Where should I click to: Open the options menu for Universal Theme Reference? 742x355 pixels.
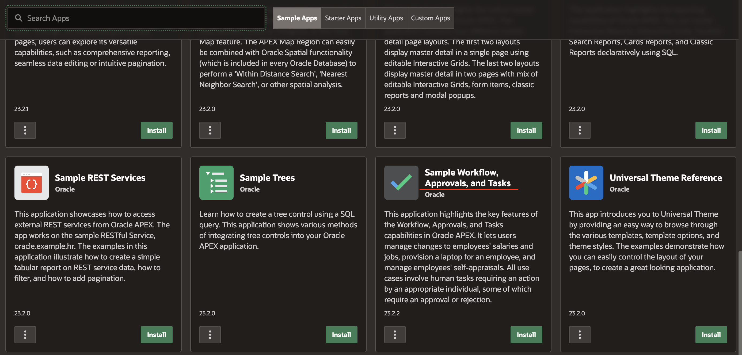[x=580, y=335]
